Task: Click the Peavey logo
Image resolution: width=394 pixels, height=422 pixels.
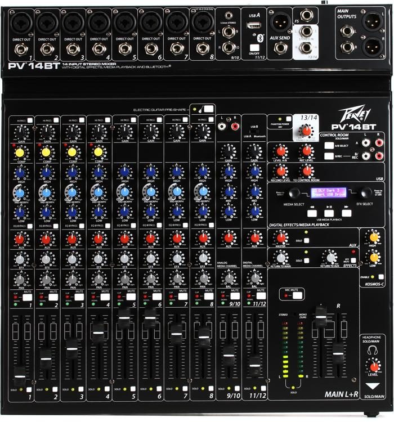Action: coord(354,114)
